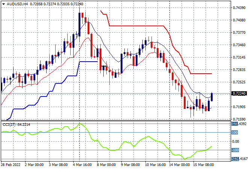Select the 0.73145 price axis level
Screen dimensions: 248x169
(x=239, y=57)
